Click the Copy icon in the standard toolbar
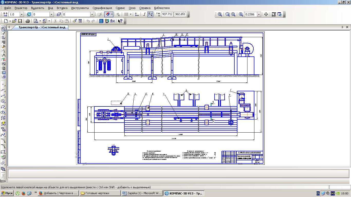Viewport: 351px width, 197px height. pos(61,21)
